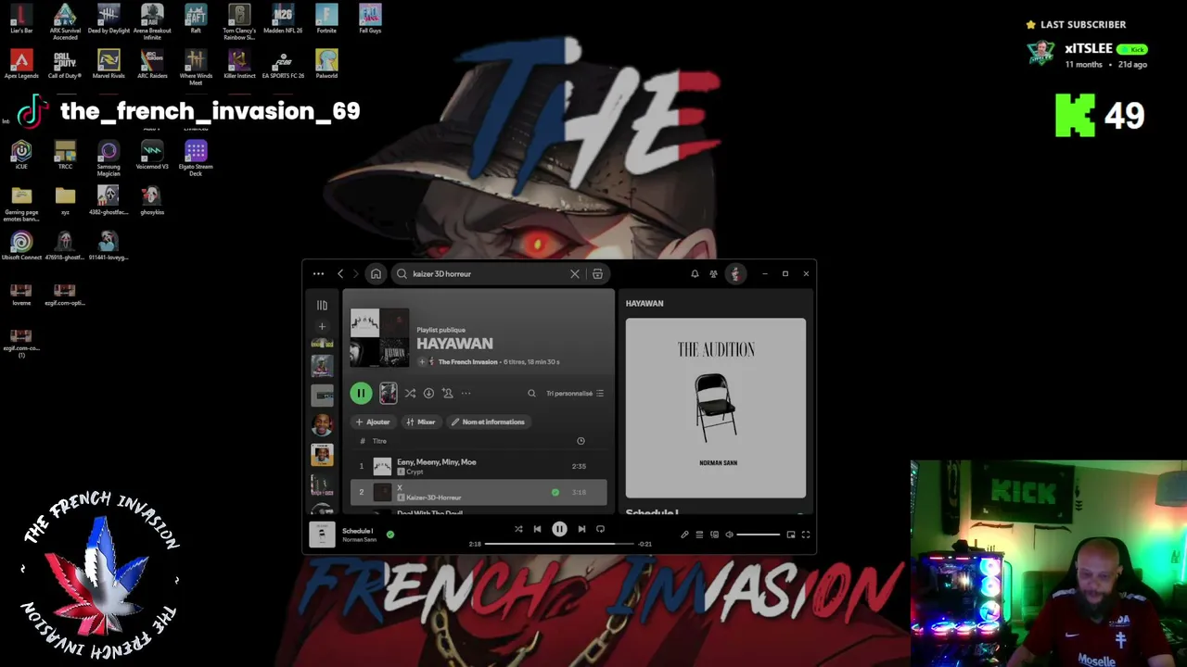Sort playlist by the duration clock column
The height and width of the screenshot is (667, 1187).
581,441
